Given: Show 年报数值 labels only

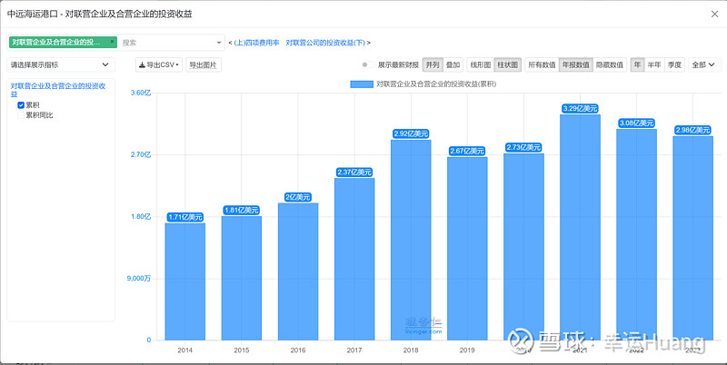Looking at the screenshot, I should (575, 64).
